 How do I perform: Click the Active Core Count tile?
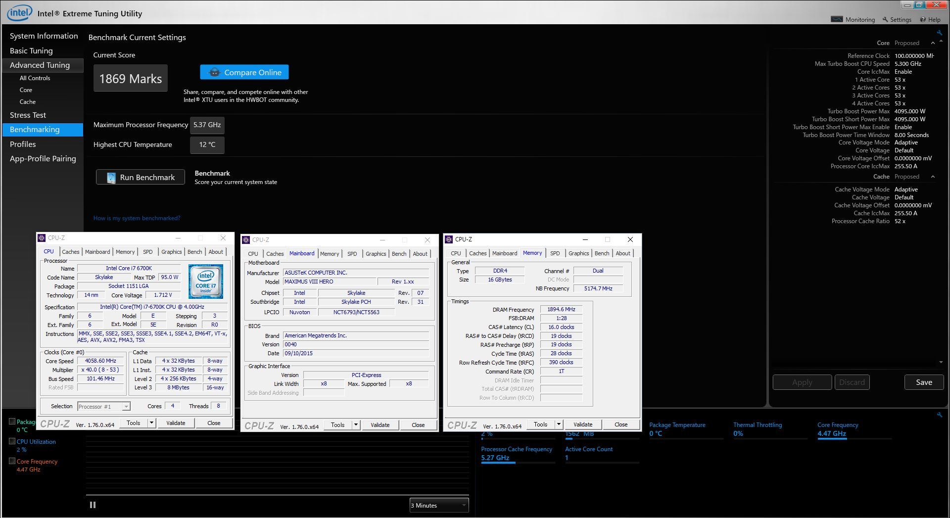[602, 454]
